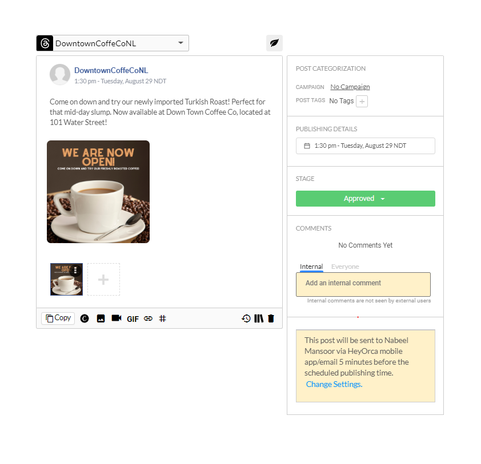Copy the post with the Copy button
This screenshot has height=464, width=481.
(x=58, y=318)
